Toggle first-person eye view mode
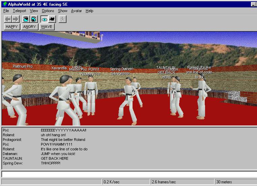The width and height of the screenshot is (257, 186). [44, 19]
